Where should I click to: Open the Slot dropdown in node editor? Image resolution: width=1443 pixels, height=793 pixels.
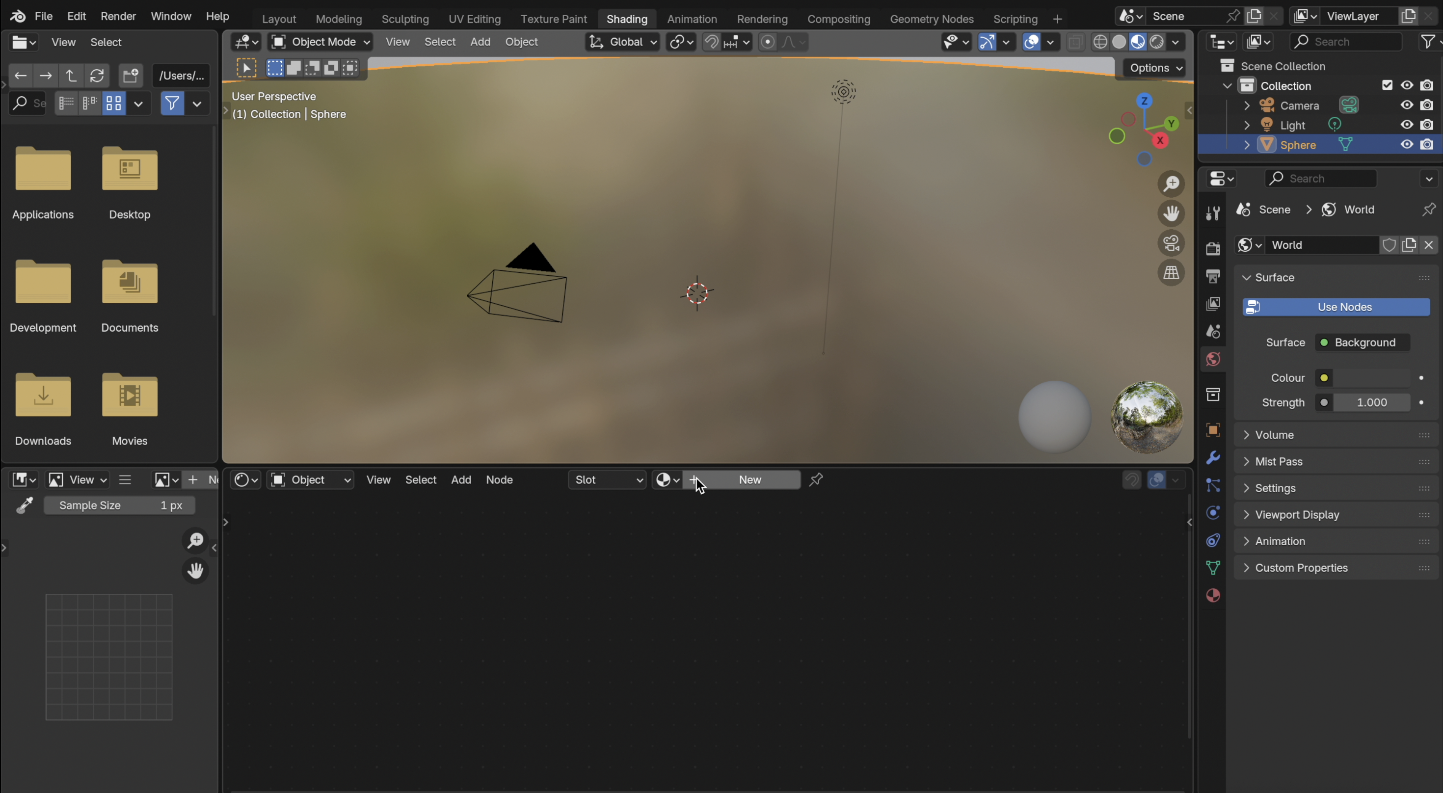(x=607, y=480)
